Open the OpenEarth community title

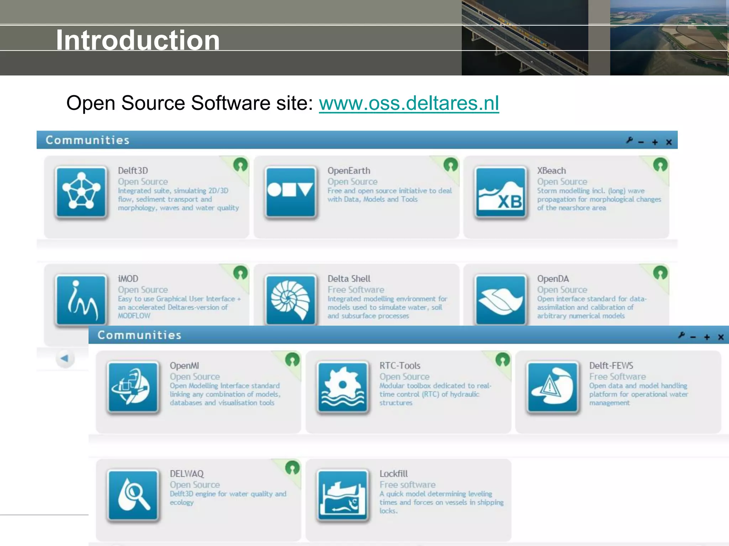(349, 171)
